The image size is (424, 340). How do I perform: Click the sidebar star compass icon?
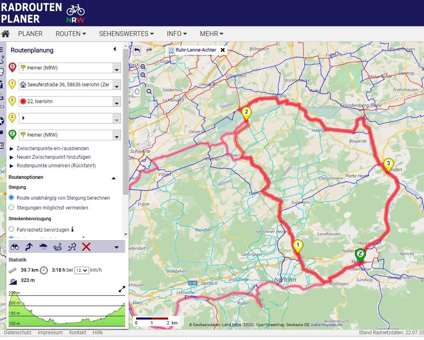point(2,121)
